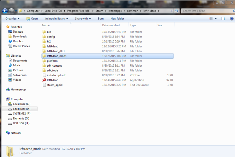Create a New folder

117,19
